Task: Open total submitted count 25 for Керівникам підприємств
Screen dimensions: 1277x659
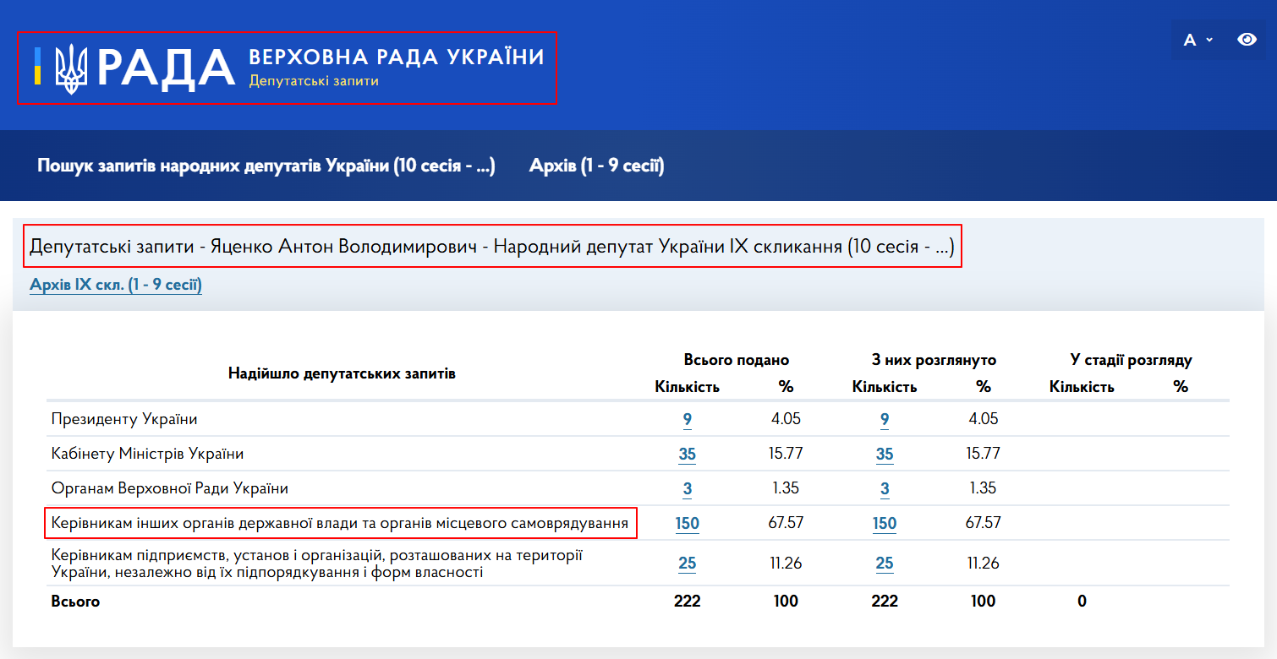Action: (x=688, y=564)
